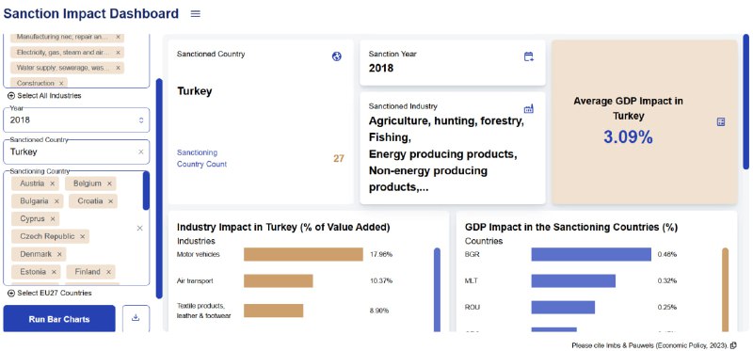
Task: Copy citation using icon after Imbs & Pauwels text
Action: (733, 345)
